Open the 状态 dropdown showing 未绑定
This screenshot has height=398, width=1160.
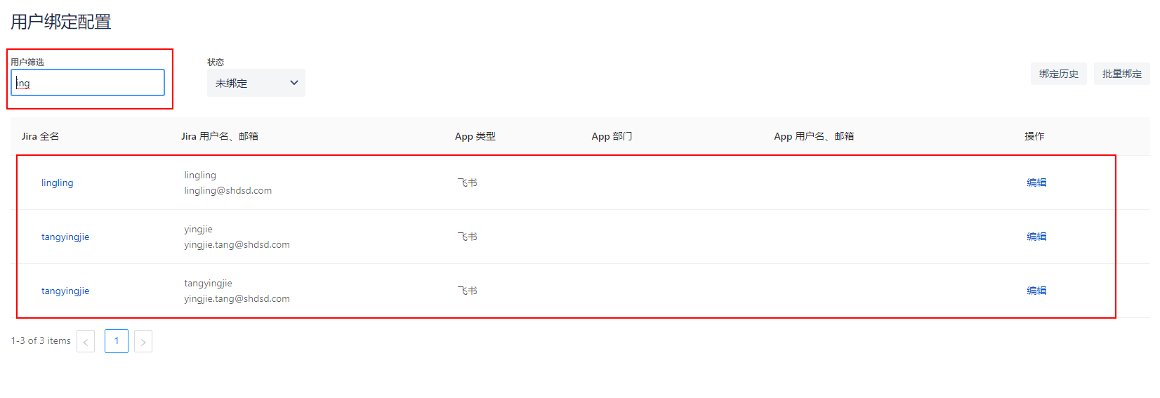(256, 83)
